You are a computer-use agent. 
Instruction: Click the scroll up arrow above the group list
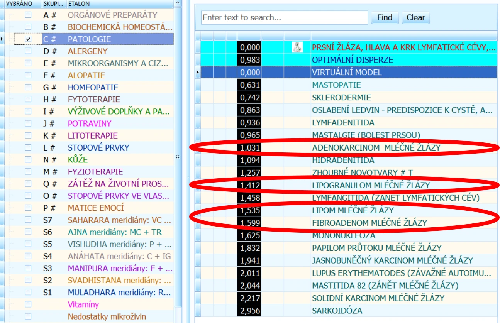pos(178,3)
